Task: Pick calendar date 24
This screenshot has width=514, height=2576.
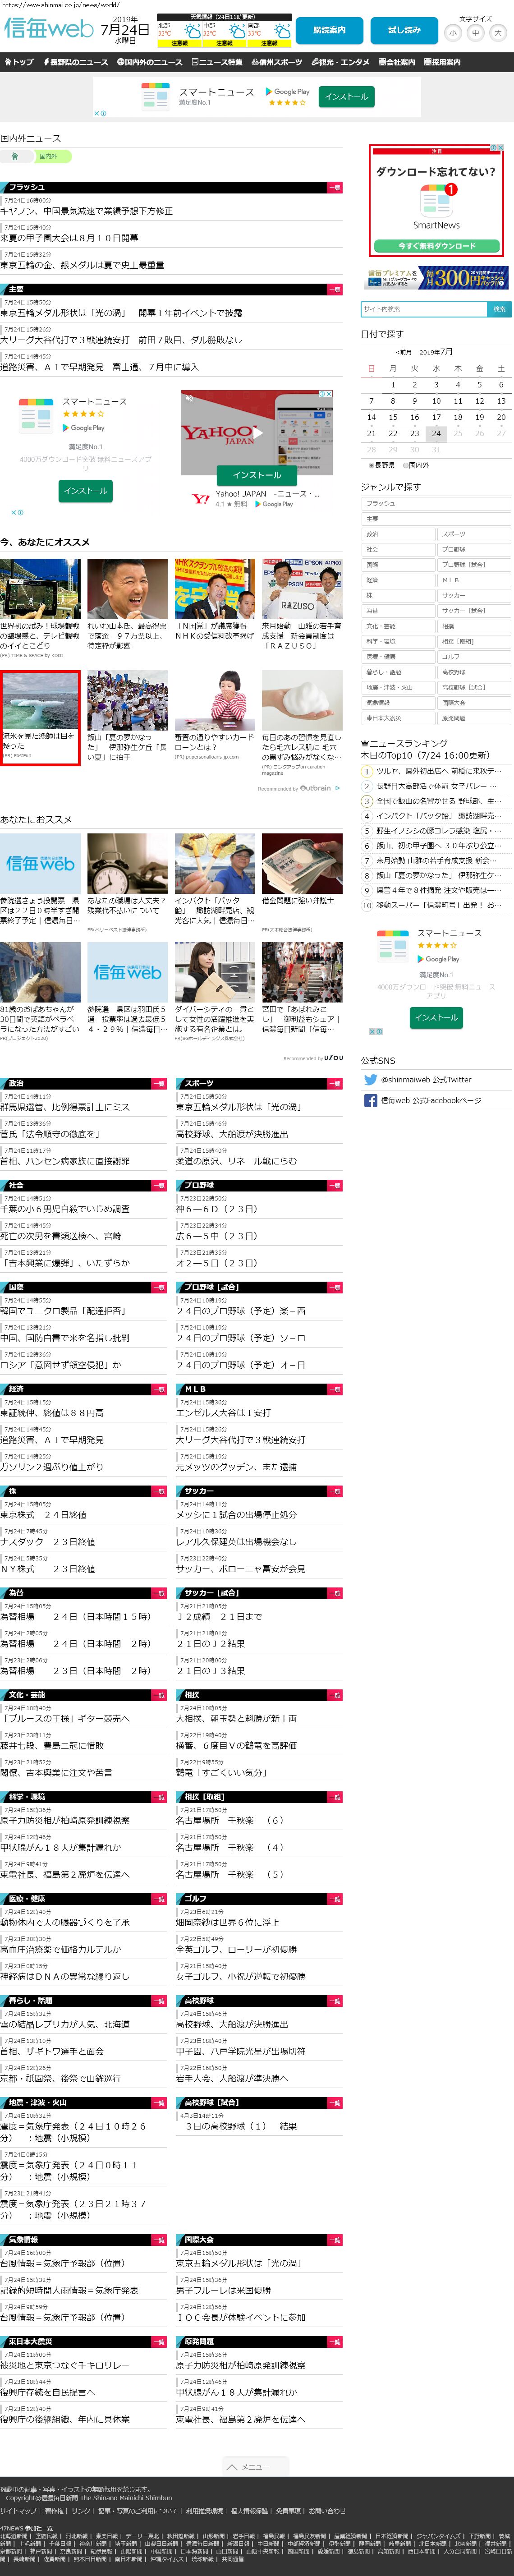Action: [436, 434]
